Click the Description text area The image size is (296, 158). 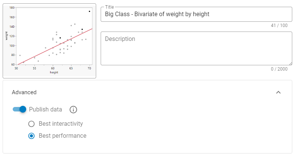click(x=196, y=48)
